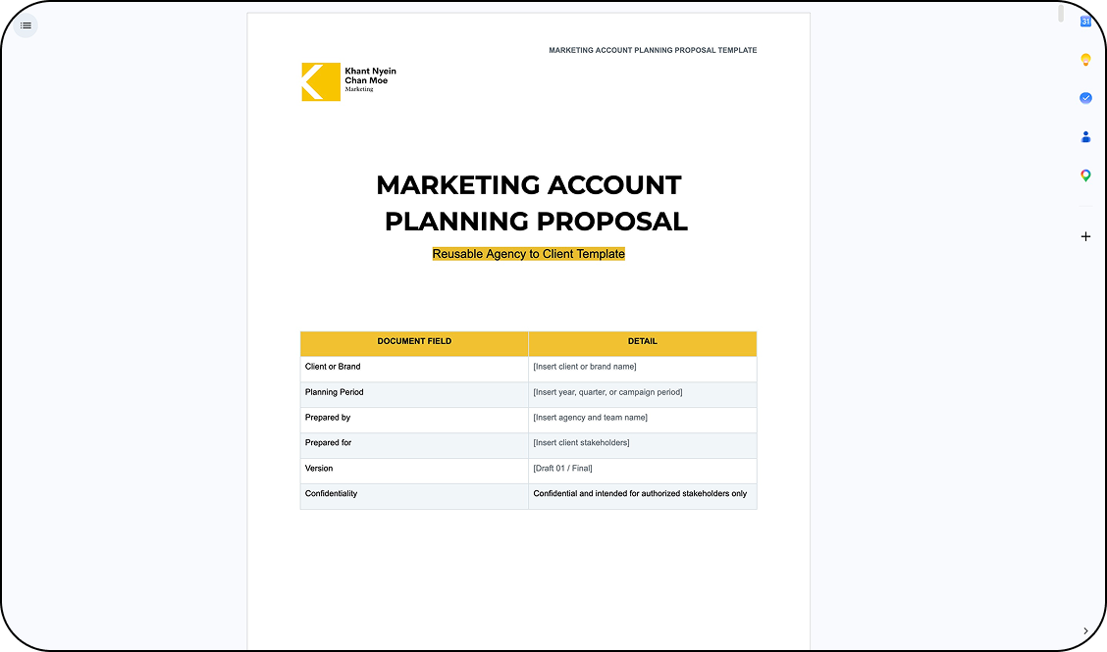Click the title line 'MARKETING ACCOUNT'
Image resolution: width=1107 pixels, height=652 pixels.
coord(528,185)
